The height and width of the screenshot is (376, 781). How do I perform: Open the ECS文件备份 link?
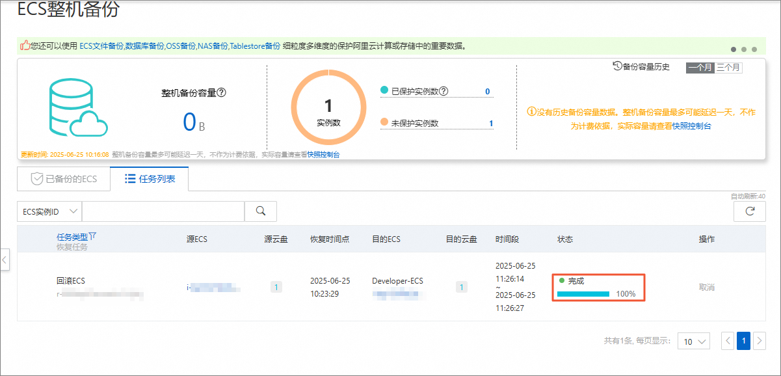tap(101, 46)
